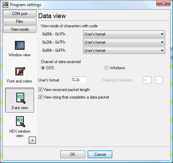Screen dimensions: 173x163
Task: Switch to the COM port section
Action: coord(20,14)
